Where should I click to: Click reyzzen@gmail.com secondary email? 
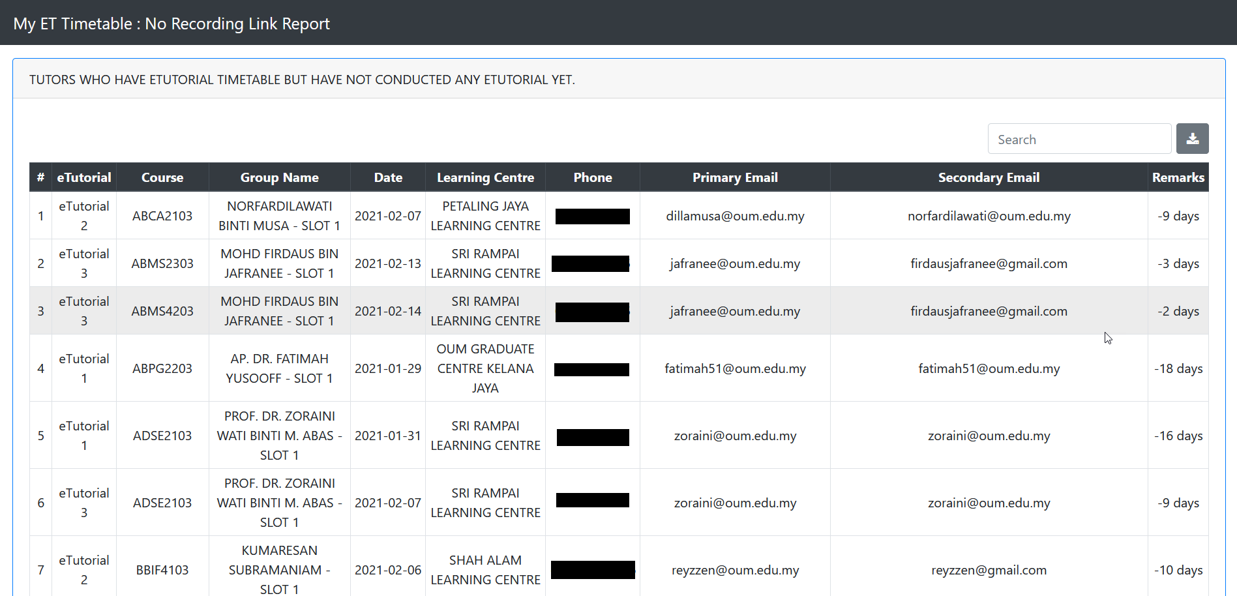click(989, 570)
